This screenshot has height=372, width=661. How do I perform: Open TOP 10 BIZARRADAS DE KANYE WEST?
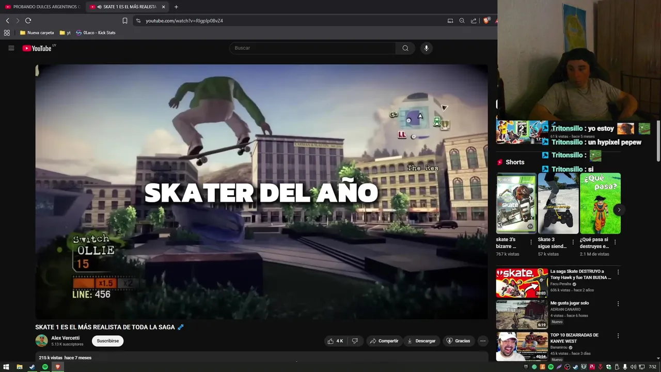coord(574,338)
